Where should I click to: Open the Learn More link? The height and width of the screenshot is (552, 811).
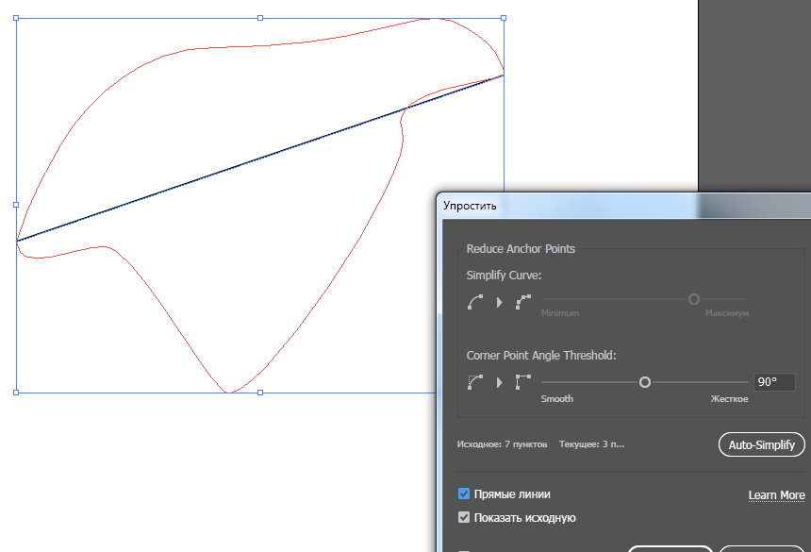tap(776, 495)
